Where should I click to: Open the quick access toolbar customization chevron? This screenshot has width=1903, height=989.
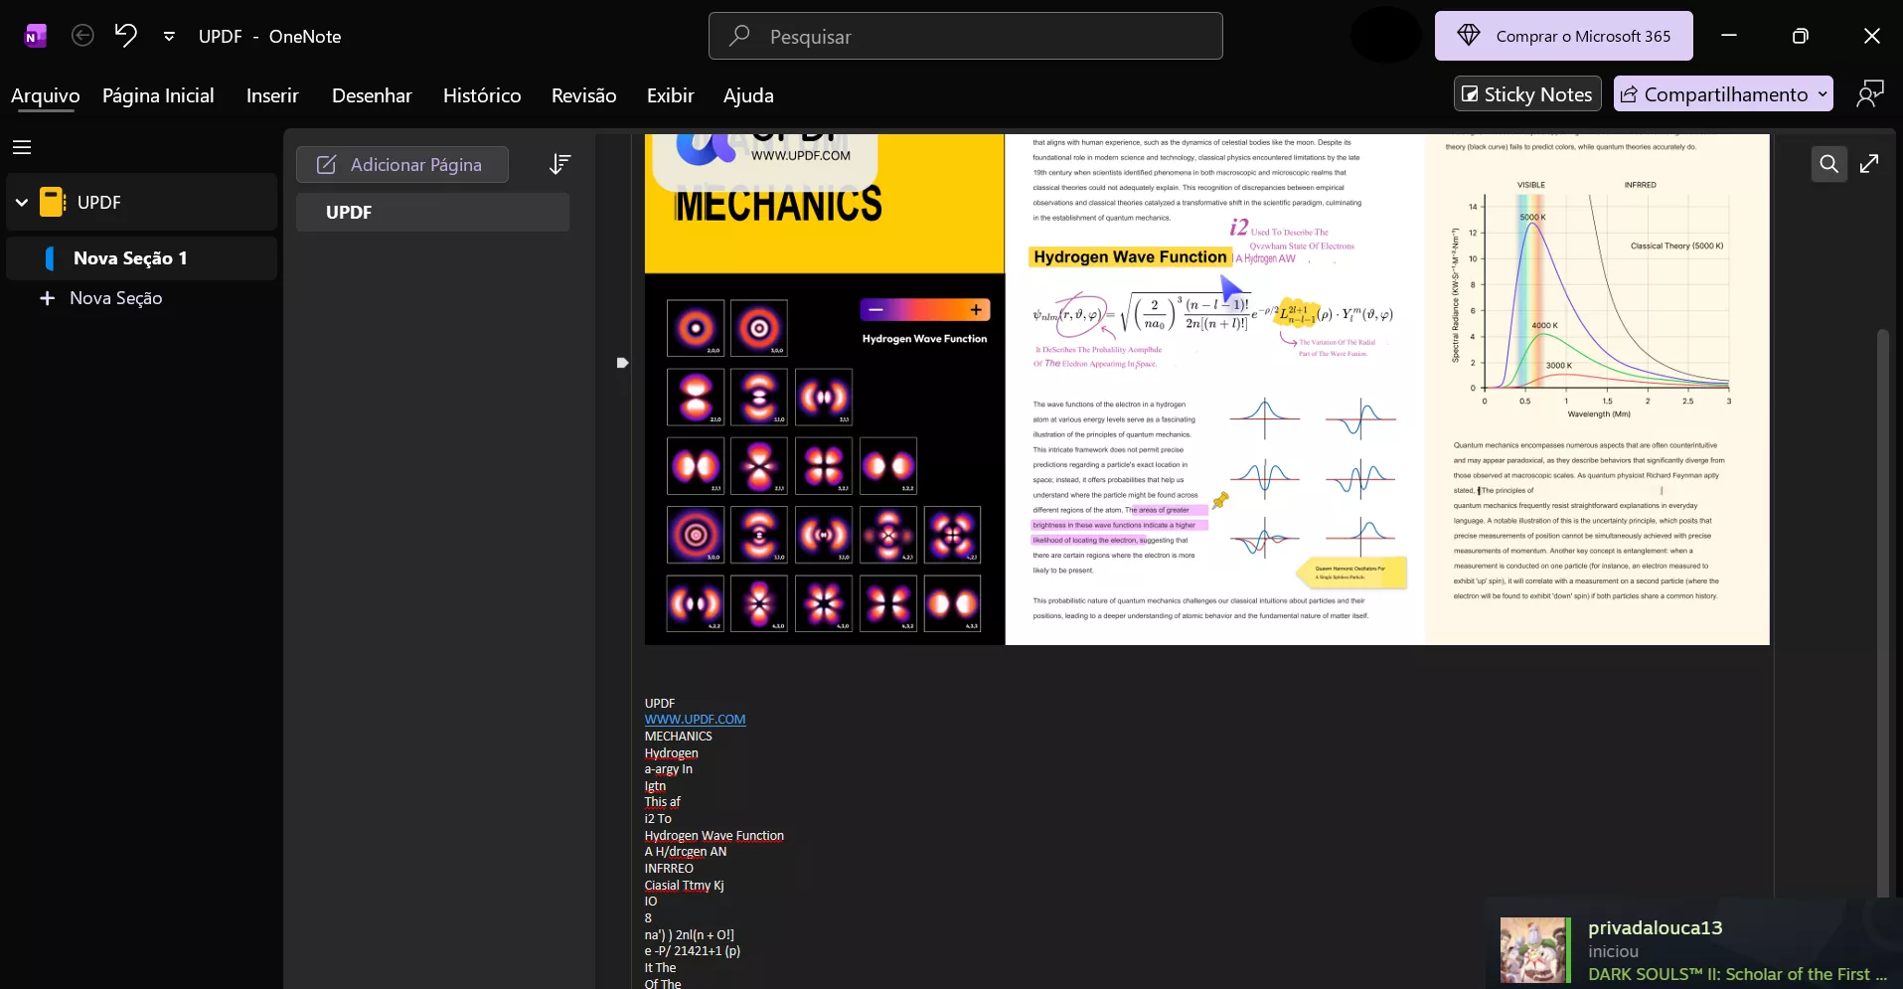[x=170, y=35]
